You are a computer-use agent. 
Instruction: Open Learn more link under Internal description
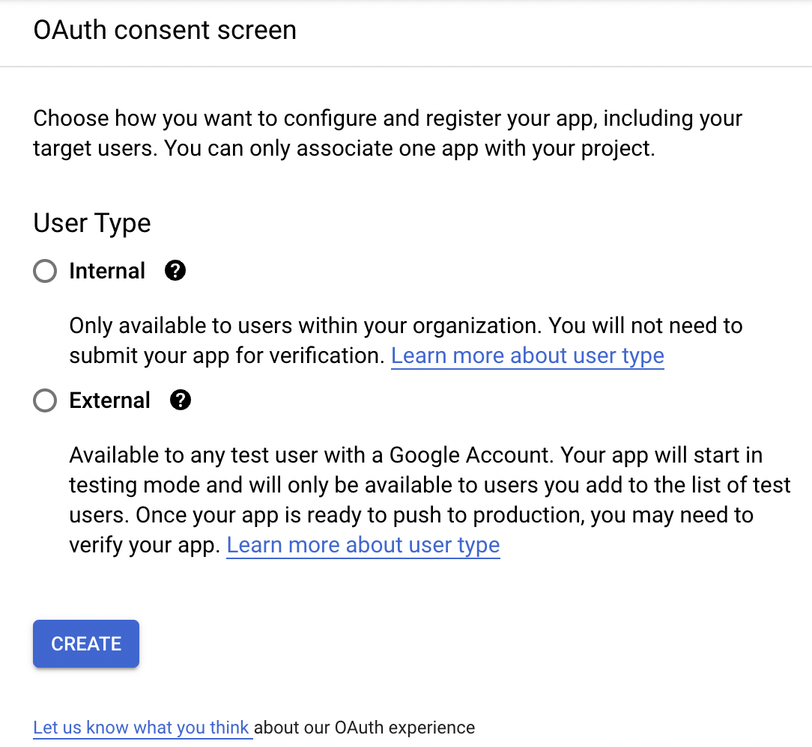pos(527,356)
